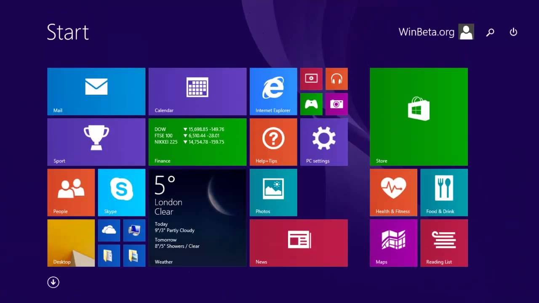Open the Sport trophy tile
The height and width of the screenshot is (303, 539).
click(x=96, y=142)
